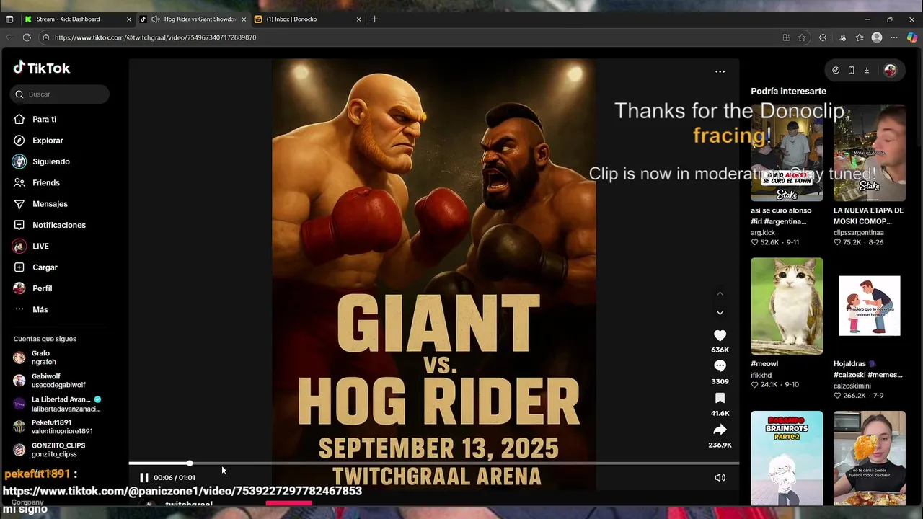Open Mensajes inbox

coord(40,204)
